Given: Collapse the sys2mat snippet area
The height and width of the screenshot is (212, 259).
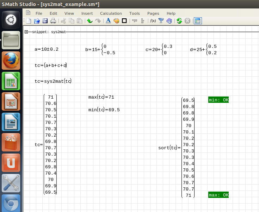Looking at the screenshot, I should click(x=26, y=32).
